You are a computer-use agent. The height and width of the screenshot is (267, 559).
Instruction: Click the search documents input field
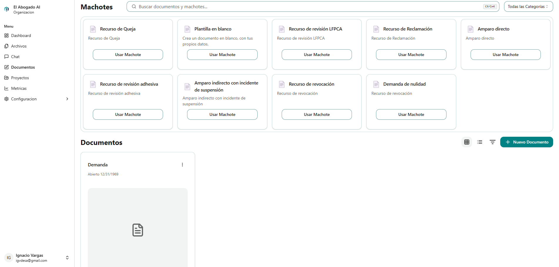264,6
